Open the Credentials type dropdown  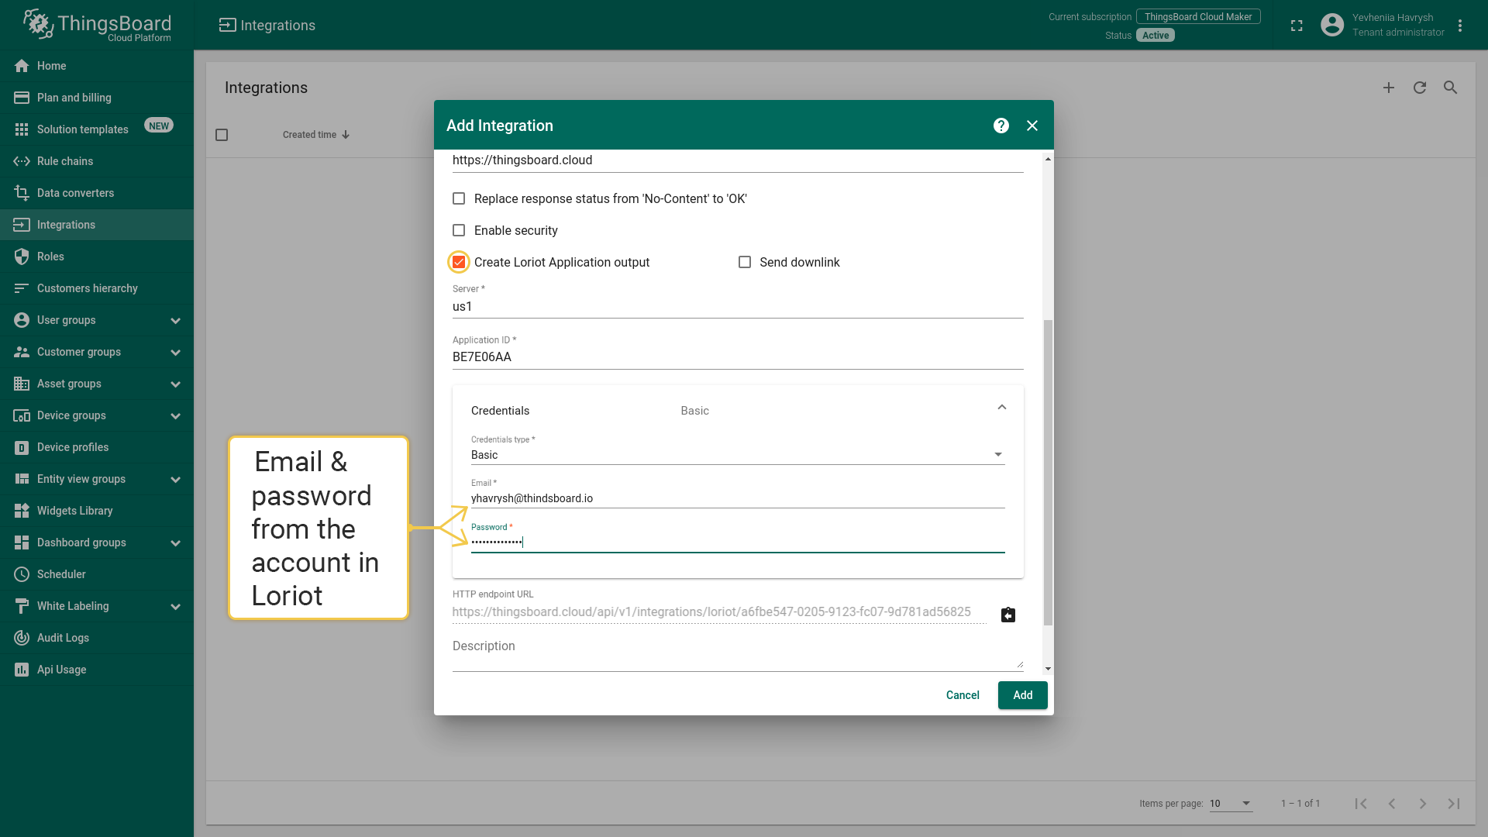[738, 455]
